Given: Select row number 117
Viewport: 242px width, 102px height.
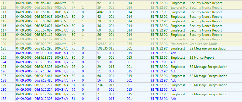Looking at the screenshot, I should 3,30.
